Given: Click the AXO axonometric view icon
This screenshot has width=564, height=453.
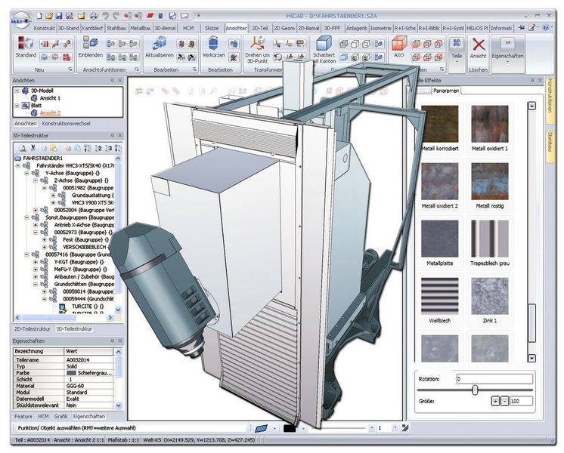Looking at the screenshot, I should coord(399,44).
